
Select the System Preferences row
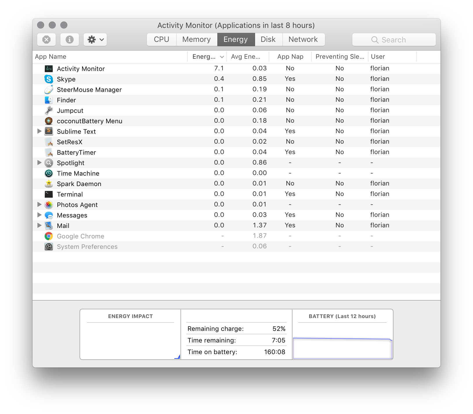tap(87, 247)
